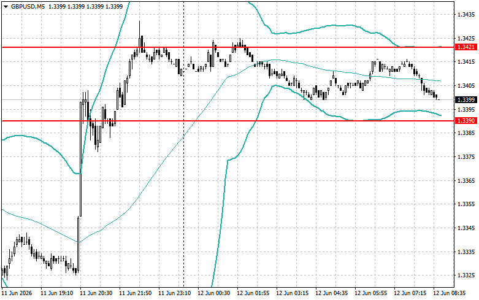Select the 11 Jun 19:10 time axis label
The height and width of the screenshot is (300, 479).
[57, 293]
